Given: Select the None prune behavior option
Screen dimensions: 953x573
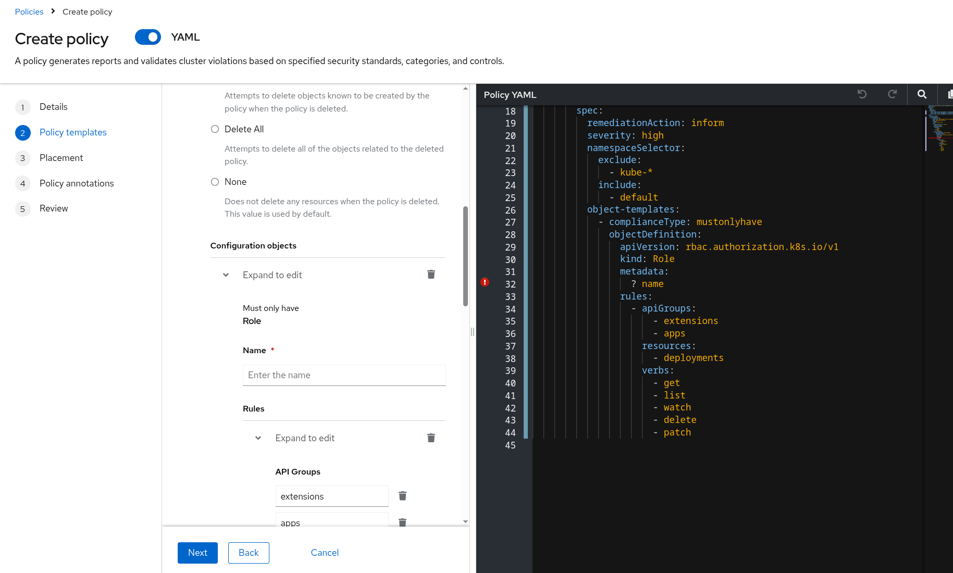Looking at the screenshot, I should 215,182.
